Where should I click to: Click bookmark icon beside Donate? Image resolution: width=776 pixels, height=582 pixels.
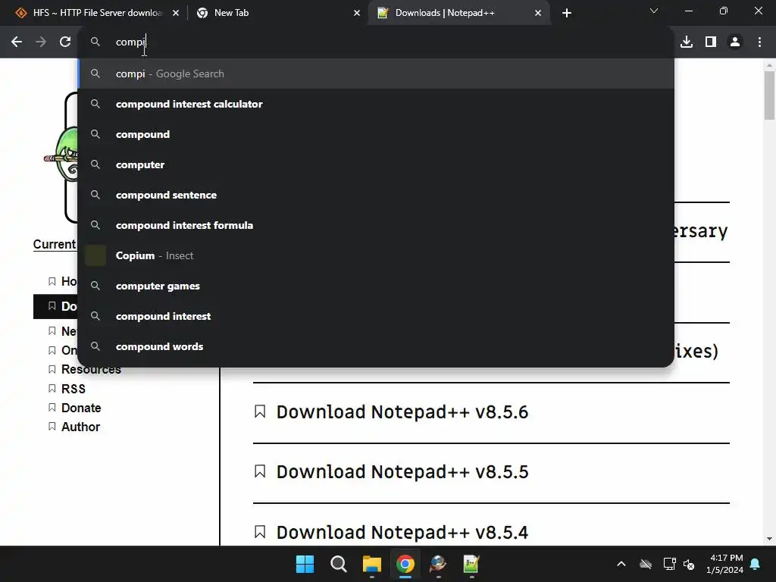pos(52,407)
